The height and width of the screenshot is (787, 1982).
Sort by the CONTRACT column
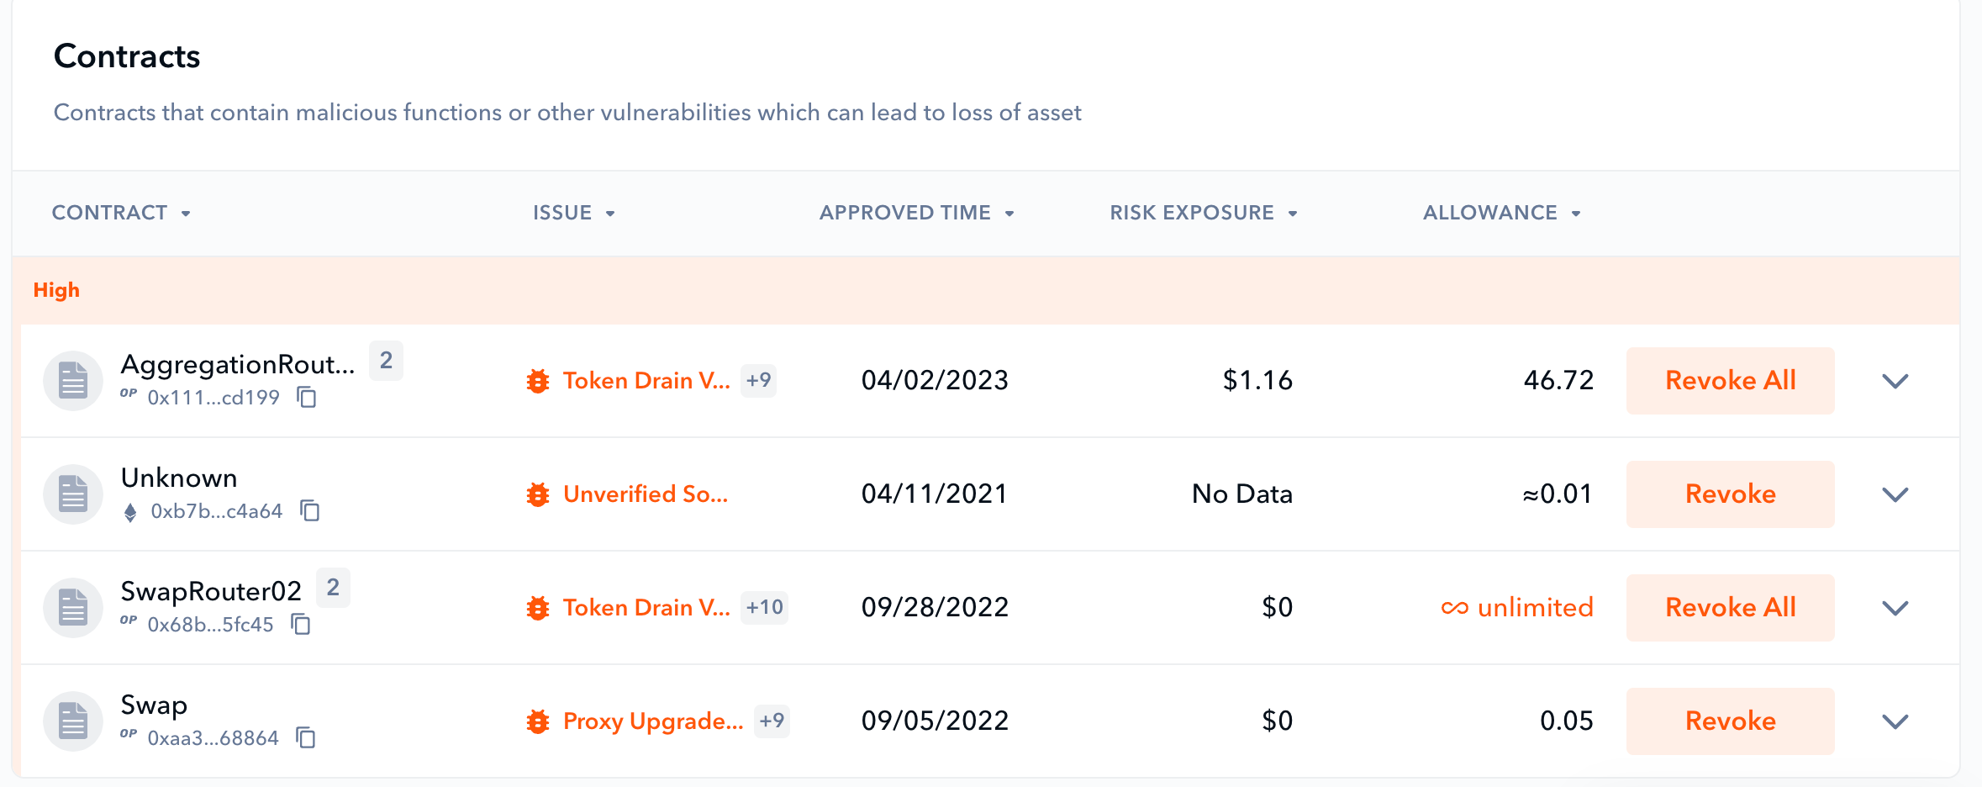pyautogui.click(x=121, y=213)
